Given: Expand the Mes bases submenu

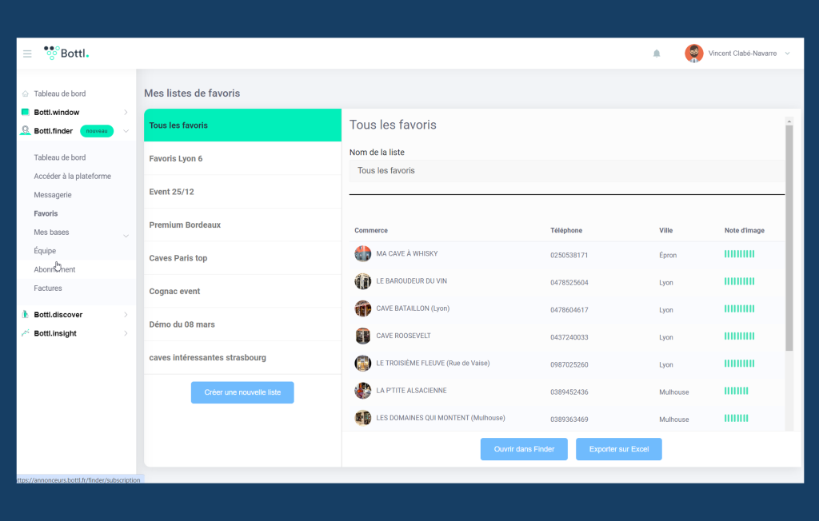Looking at the screenshot, I should tap(126, 236).
